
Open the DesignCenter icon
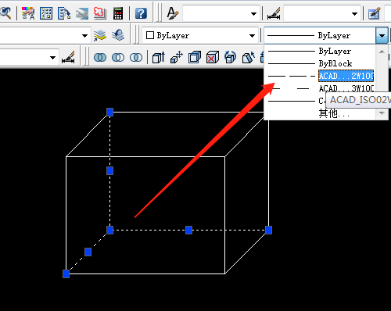[x=46, y=13]
